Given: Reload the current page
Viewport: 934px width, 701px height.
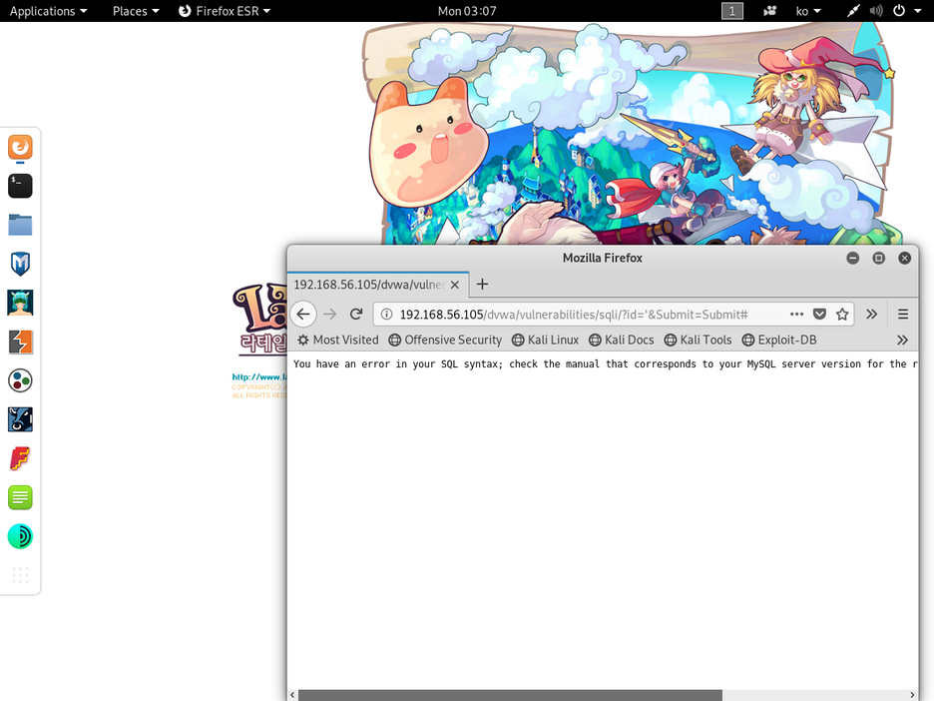Looking at the screenshot, I should point(356,315).
